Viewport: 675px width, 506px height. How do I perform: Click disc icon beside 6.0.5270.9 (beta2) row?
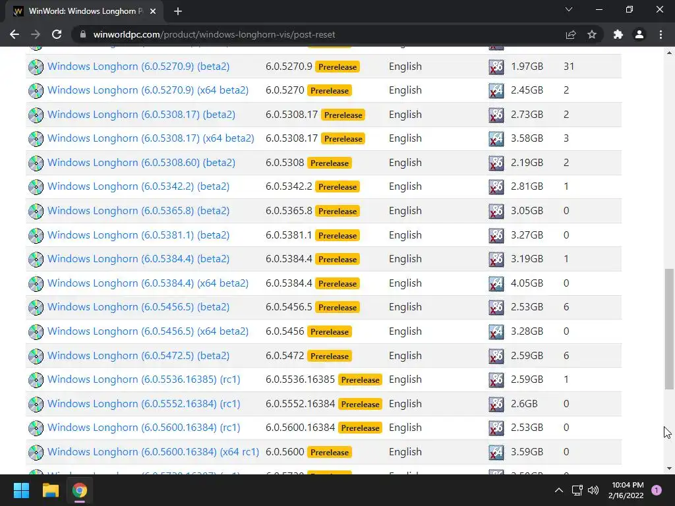36,67
